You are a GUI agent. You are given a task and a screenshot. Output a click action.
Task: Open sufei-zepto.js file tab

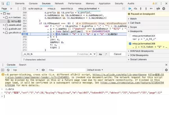[35, 9]
